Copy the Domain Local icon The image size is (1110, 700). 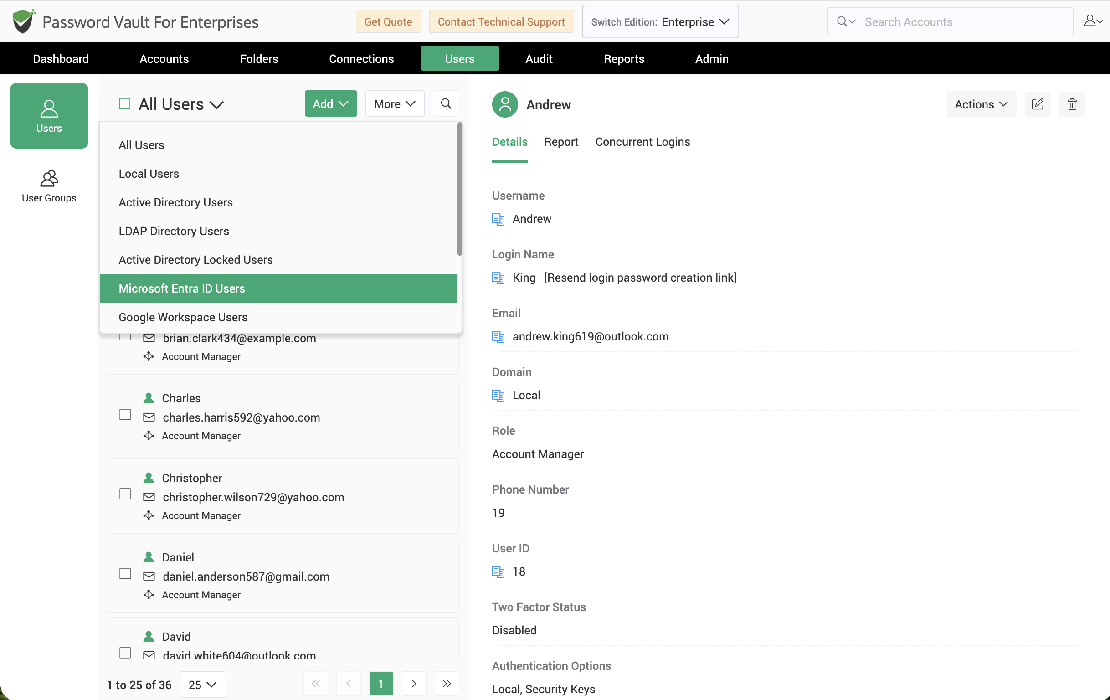coord(498,396)
